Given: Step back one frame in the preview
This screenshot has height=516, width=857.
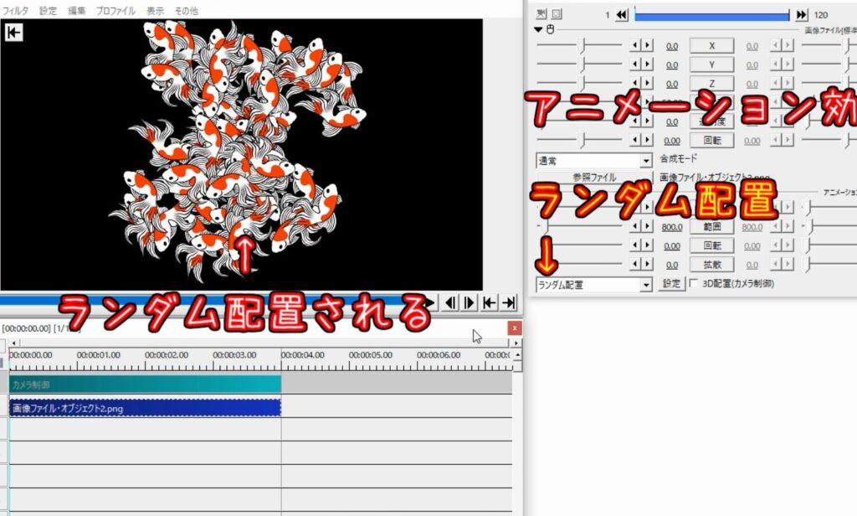Looking at the screenshot, I should click(450, 302).
